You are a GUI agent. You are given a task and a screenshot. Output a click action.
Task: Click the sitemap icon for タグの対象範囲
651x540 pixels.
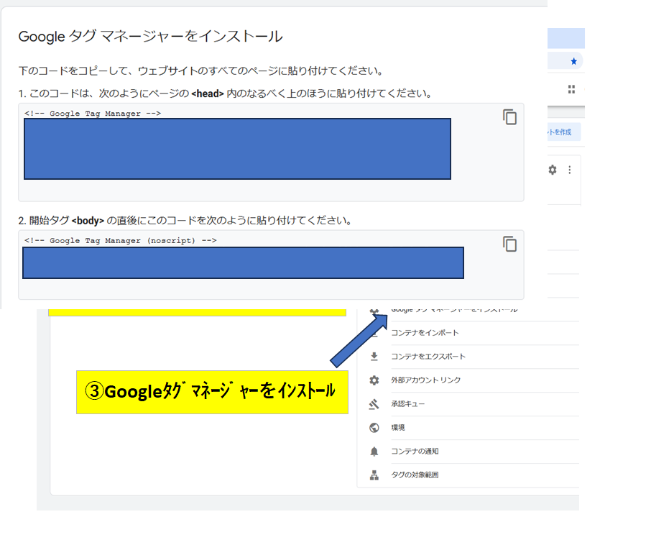[374, 475]
